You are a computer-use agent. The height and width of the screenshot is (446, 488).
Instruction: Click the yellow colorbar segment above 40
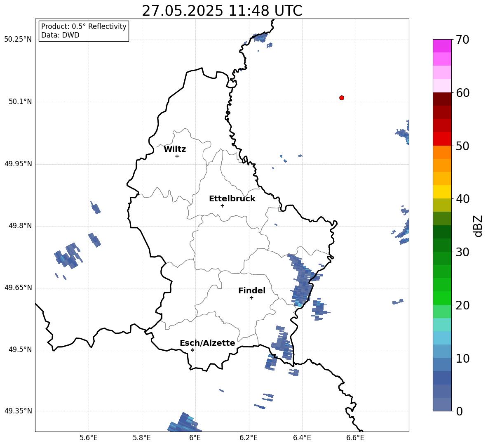point(442,192)
